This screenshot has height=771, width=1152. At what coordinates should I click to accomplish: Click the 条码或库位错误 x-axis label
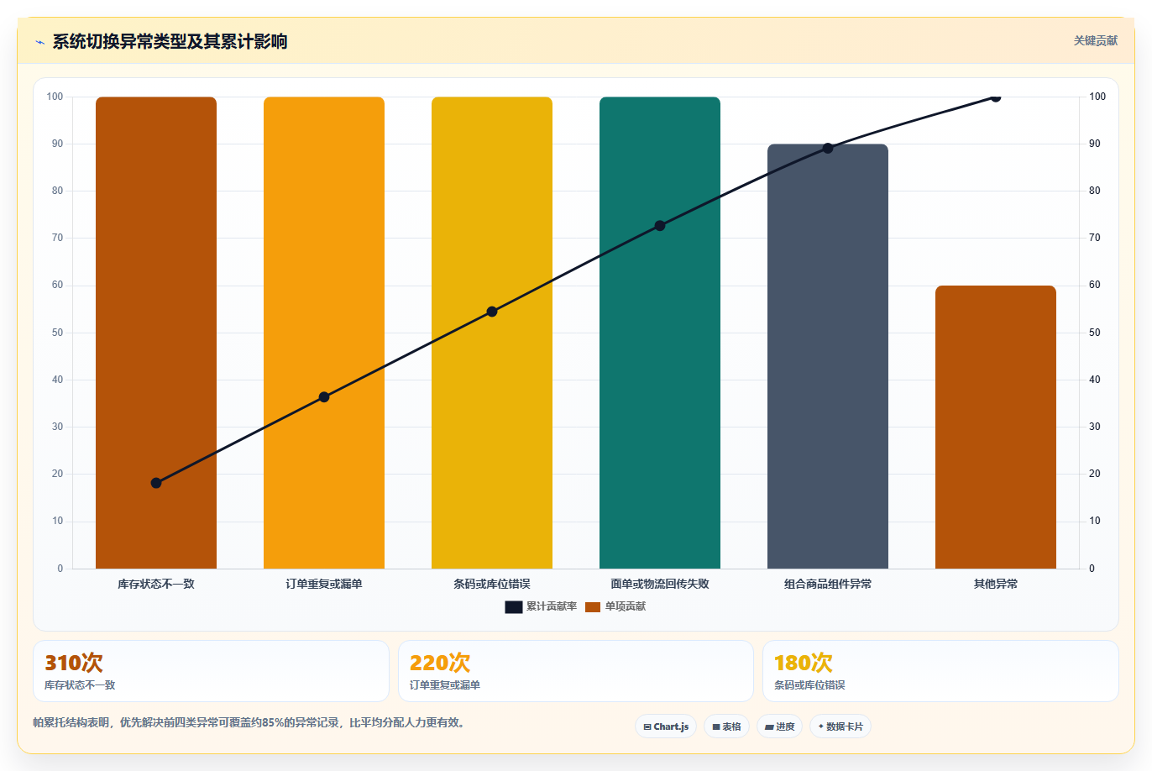click(x=492, y=584)
